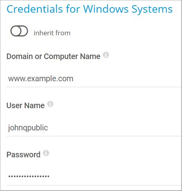Click into the masked password field
This screenshot has width=182, height=191.
tap(94, 177)
